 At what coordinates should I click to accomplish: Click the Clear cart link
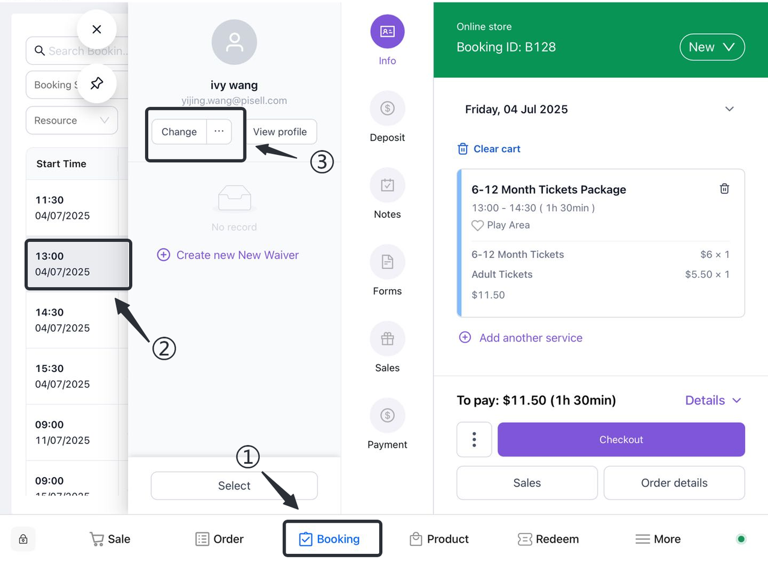pos(489,149)
